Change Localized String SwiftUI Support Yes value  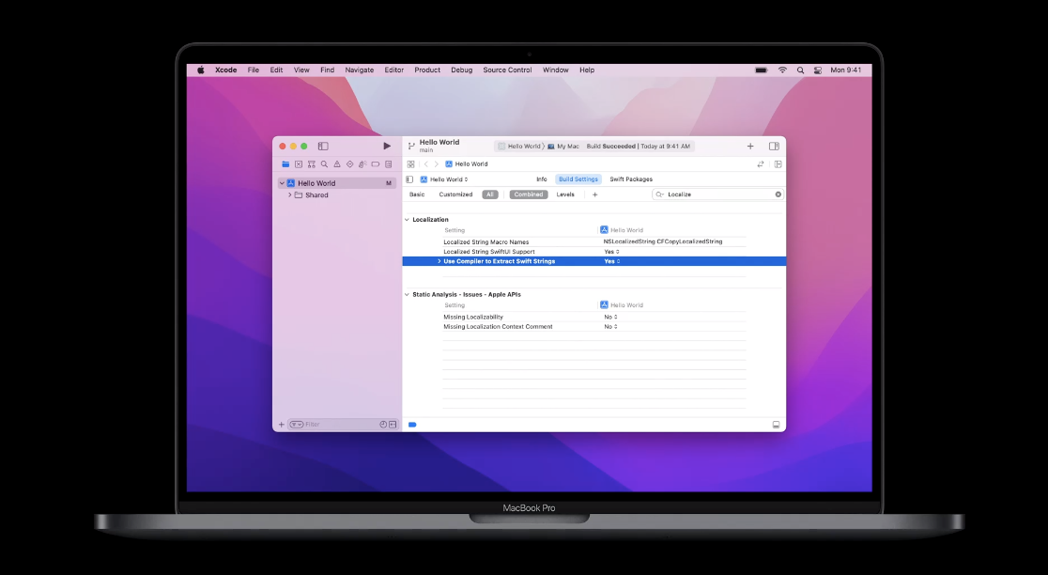pyautogui.click(x=611, y=252)
